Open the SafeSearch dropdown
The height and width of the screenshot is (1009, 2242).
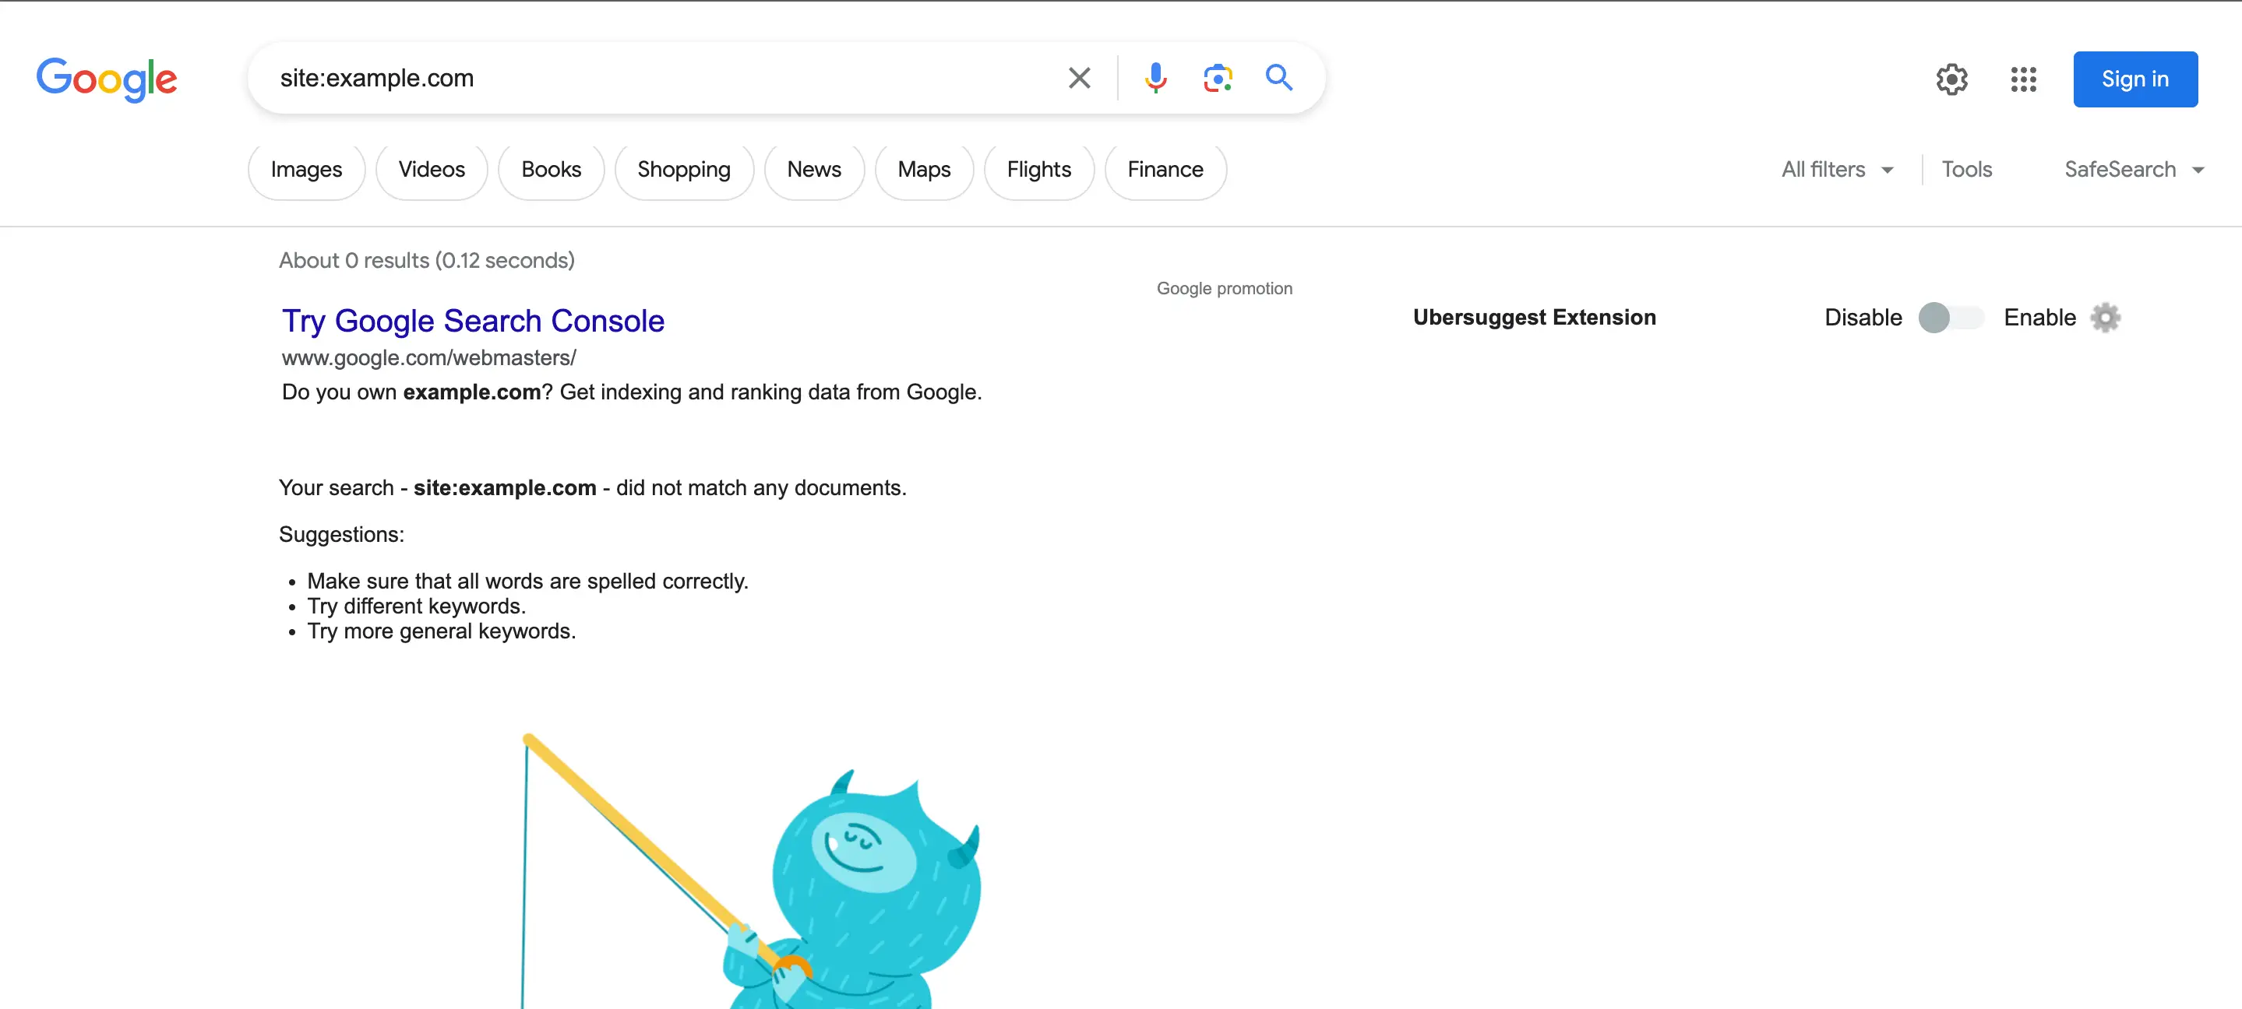2133,170
